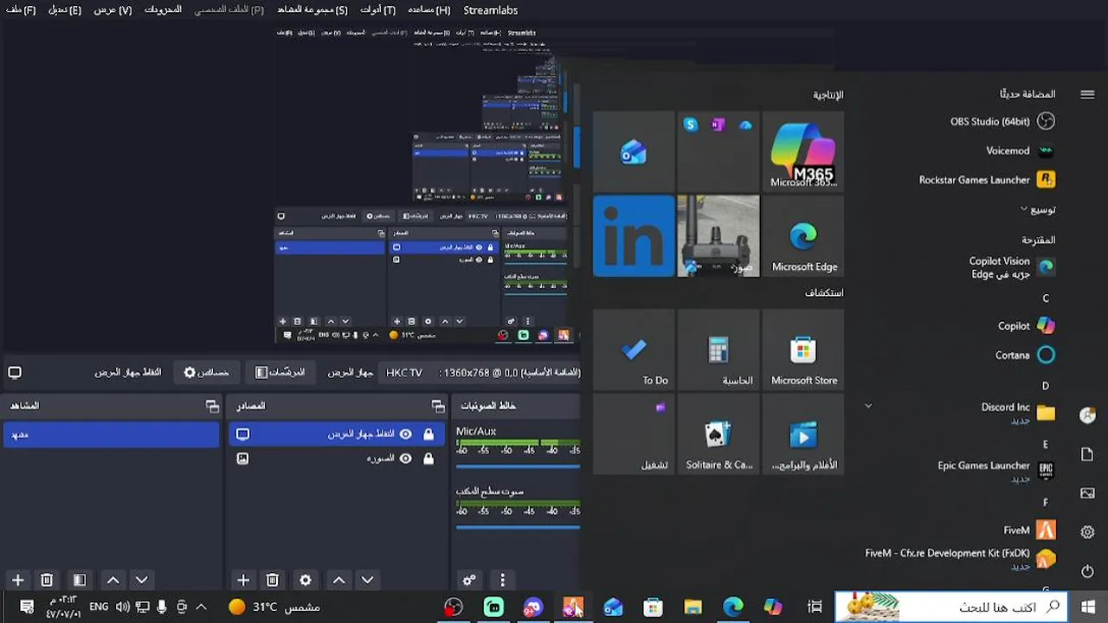
Task: Remove selected source with المصادر trash icon
Action: click(273, 580)
